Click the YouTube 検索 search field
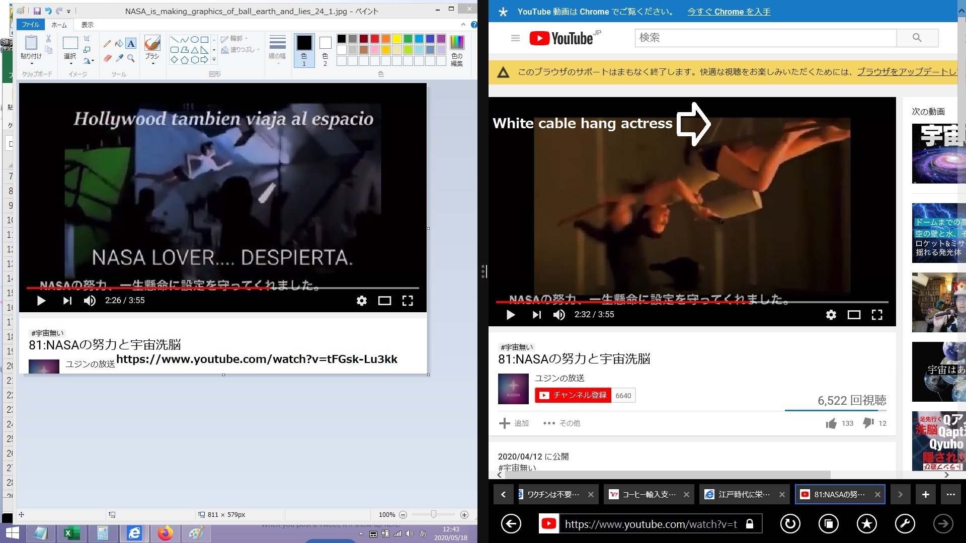The width and height of the screenshot is (966, 543). (765, 38)
